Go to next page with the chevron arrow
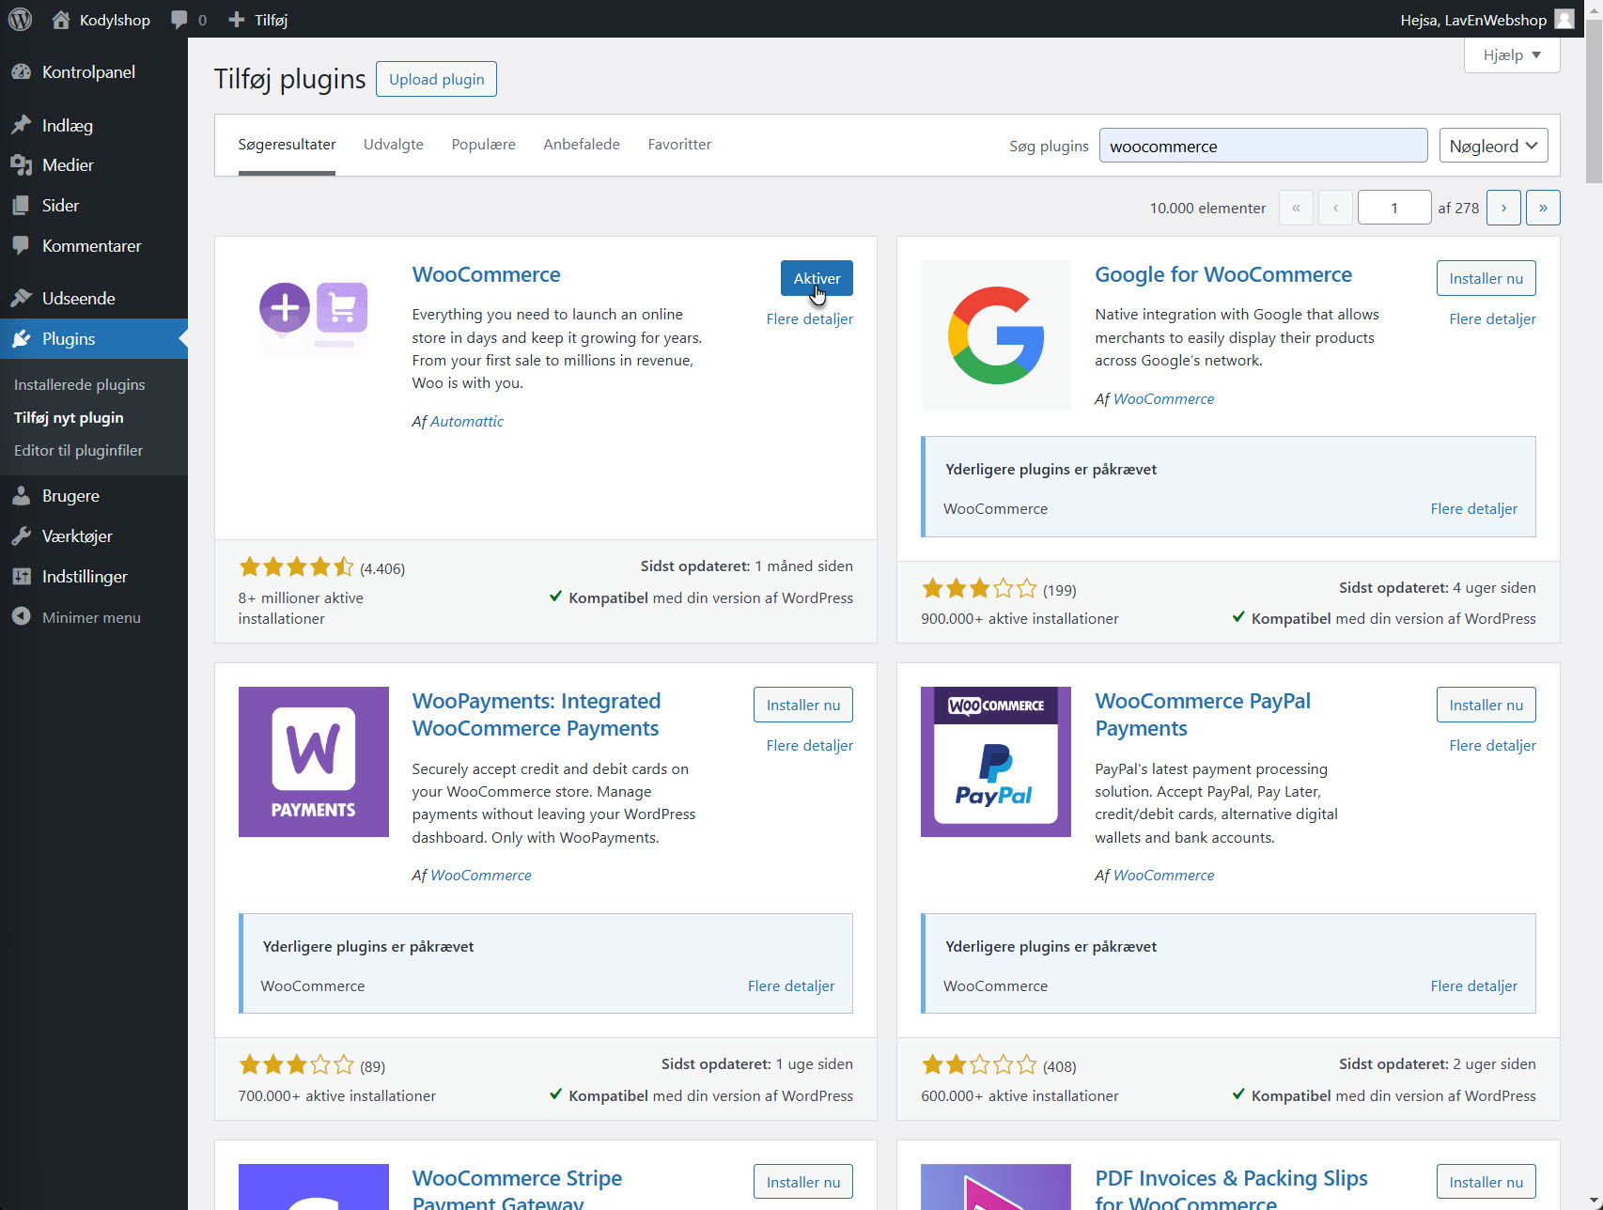This screenshot has width=1603, height=1210. [1503, 208]
